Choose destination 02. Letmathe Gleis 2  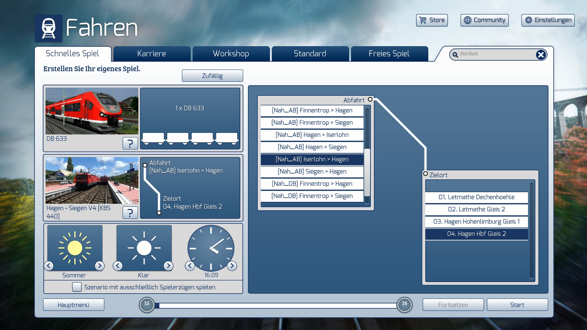(x=476, y=209)
